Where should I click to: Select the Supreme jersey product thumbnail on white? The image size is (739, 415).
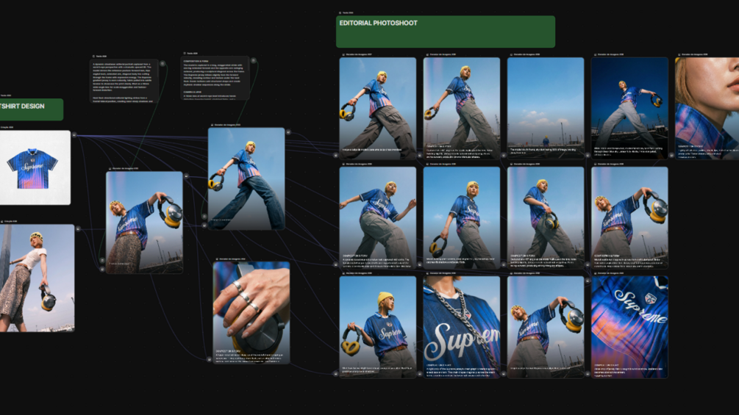click(35, 167)
